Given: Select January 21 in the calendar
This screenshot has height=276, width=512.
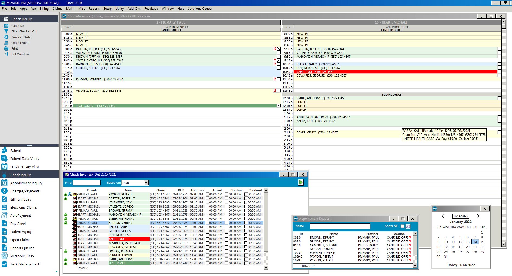Looking at the screenshot, I should coord(475,247).
